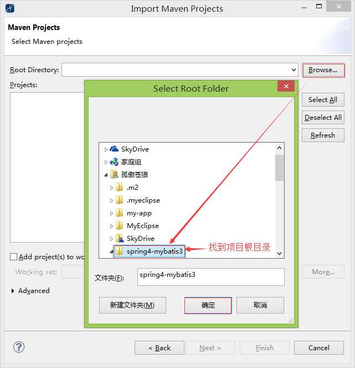Select spring4-mybatis3 folder in tree
The width and height of the screenshot is (355, 368).
point(149,251)
